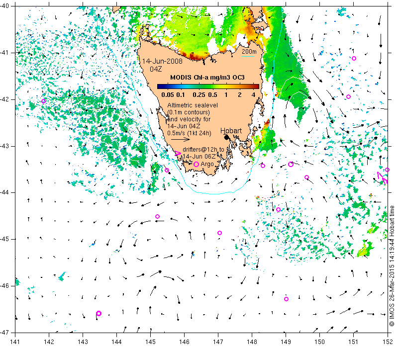Click the latitude axis label '-43'

pyautogui.click(x=4, y=146)
